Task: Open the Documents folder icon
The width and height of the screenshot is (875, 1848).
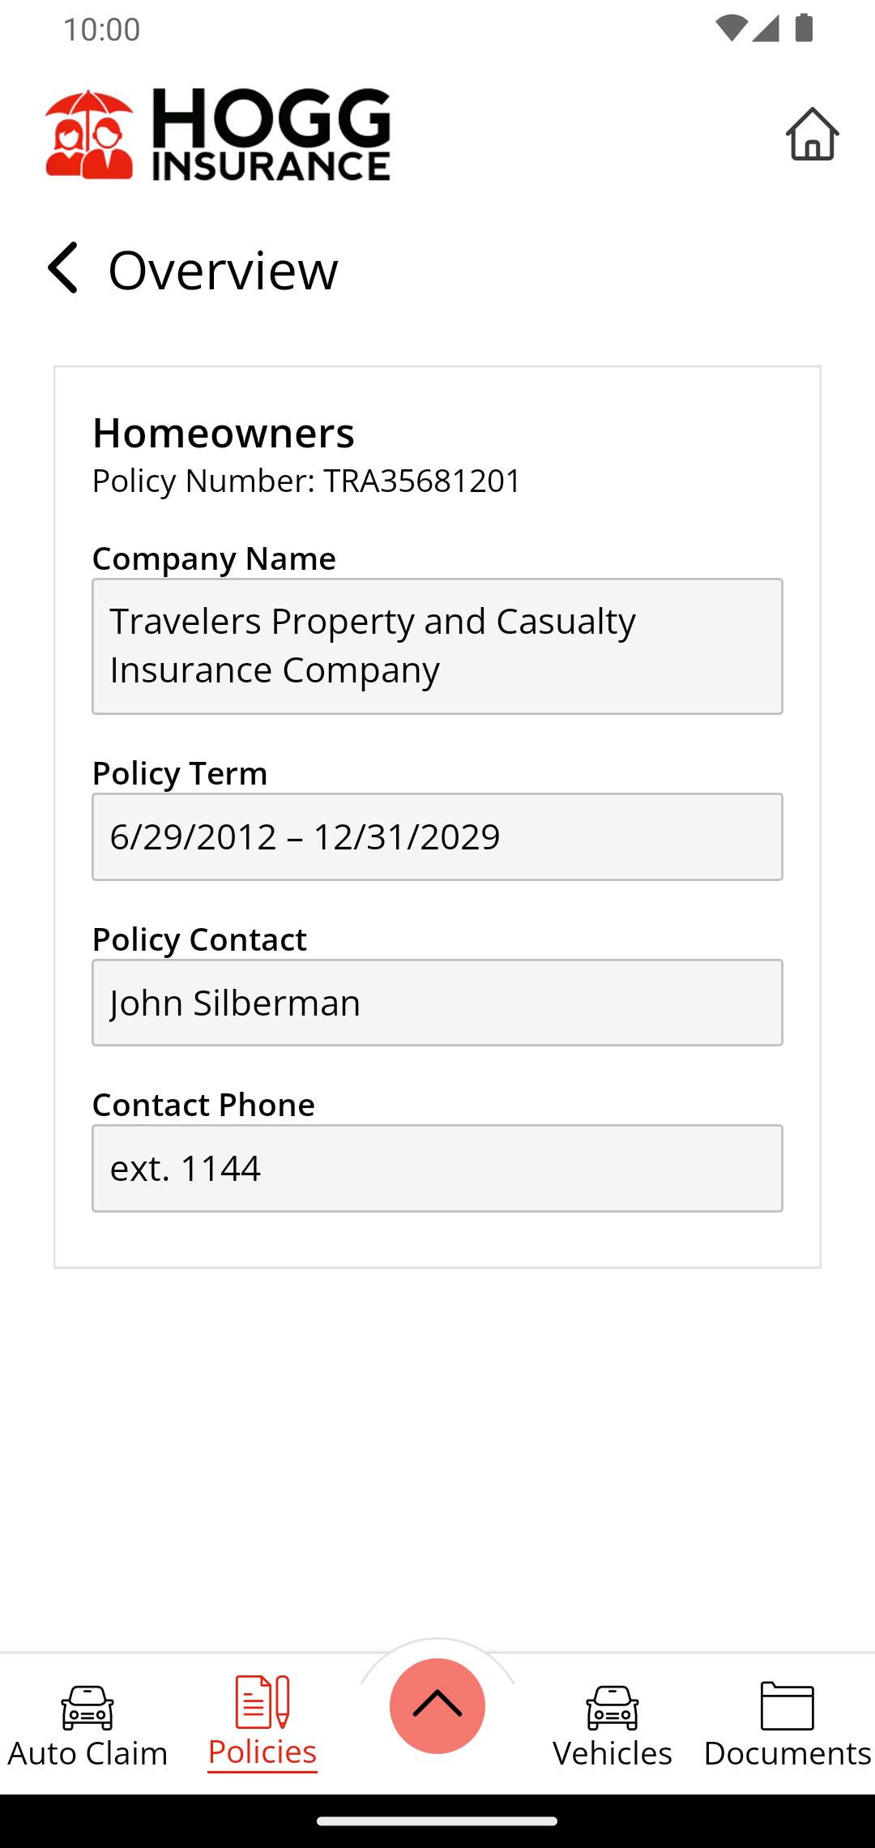Action: [x=787, y=1705]
